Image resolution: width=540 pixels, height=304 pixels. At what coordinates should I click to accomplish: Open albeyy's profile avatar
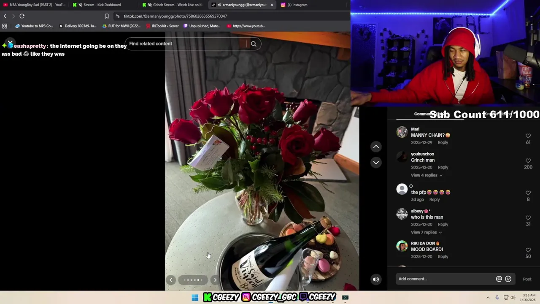pyautogui.click(x=402, y=214)
